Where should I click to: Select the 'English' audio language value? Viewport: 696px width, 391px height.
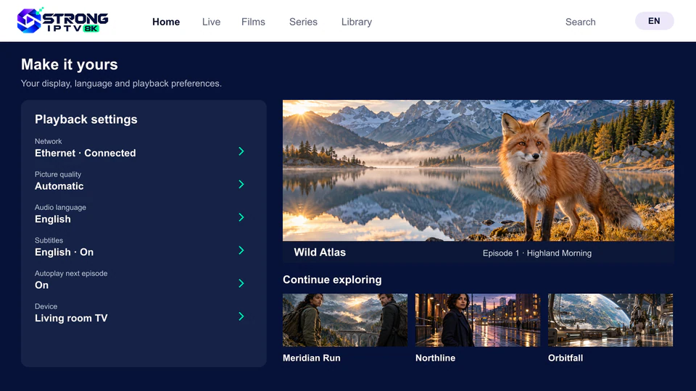[53, 219]
